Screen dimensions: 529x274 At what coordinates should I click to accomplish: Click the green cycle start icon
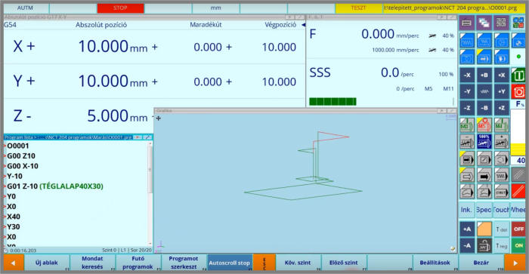tap(519, 75)
